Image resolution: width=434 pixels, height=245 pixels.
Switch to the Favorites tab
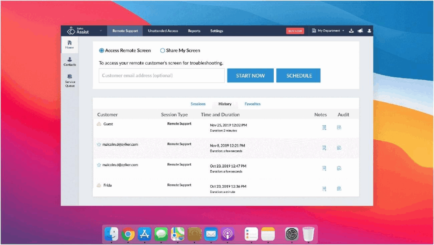pyautogui.click(x=253, y=104)
